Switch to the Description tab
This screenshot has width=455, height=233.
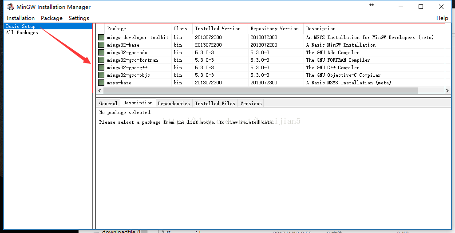(x=138, y=103)
